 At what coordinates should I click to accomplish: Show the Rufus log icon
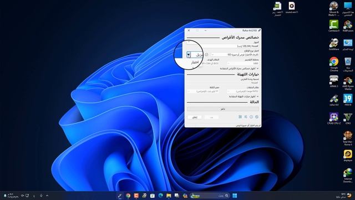(x=240, y=117)
